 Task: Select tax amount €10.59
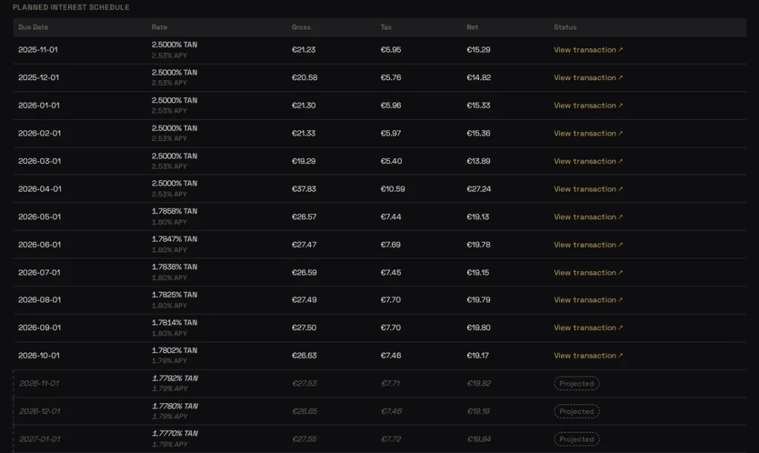click(393, 189)
